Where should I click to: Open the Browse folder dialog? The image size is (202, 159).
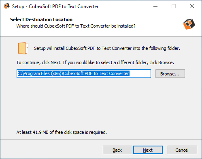point(170,74)
